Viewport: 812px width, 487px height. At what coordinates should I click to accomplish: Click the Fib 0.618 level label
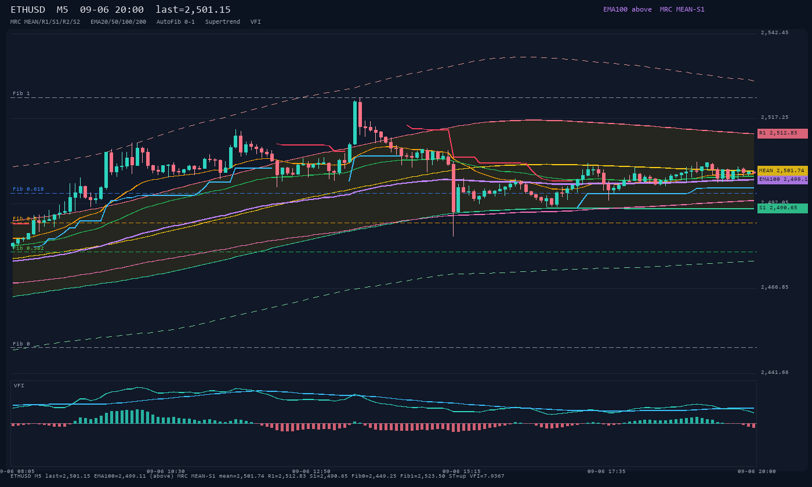pos(28,189)
